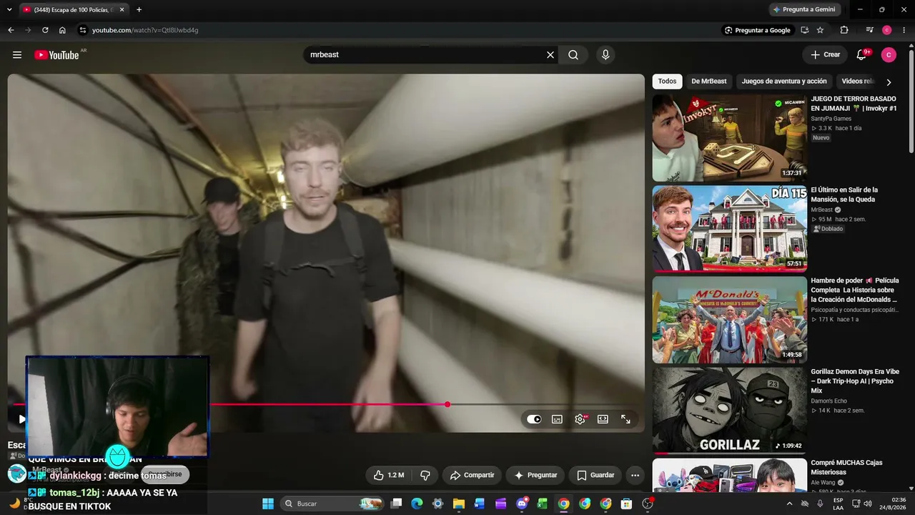915x515 pixels.
Task: Open a new browser tab
Action: pyautogui.click(x=139, y=9)
